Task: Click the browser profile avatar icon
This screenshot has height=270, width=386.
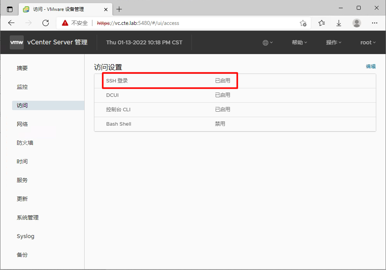Action: 356,23
